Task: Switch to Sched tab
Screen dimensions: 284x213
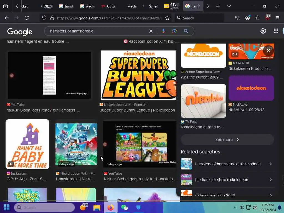Action: click(x=151, y=6)
